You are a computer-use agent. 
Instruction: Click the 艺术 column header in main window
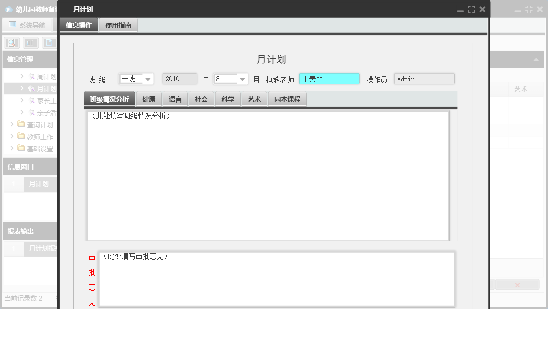(521, 89)
